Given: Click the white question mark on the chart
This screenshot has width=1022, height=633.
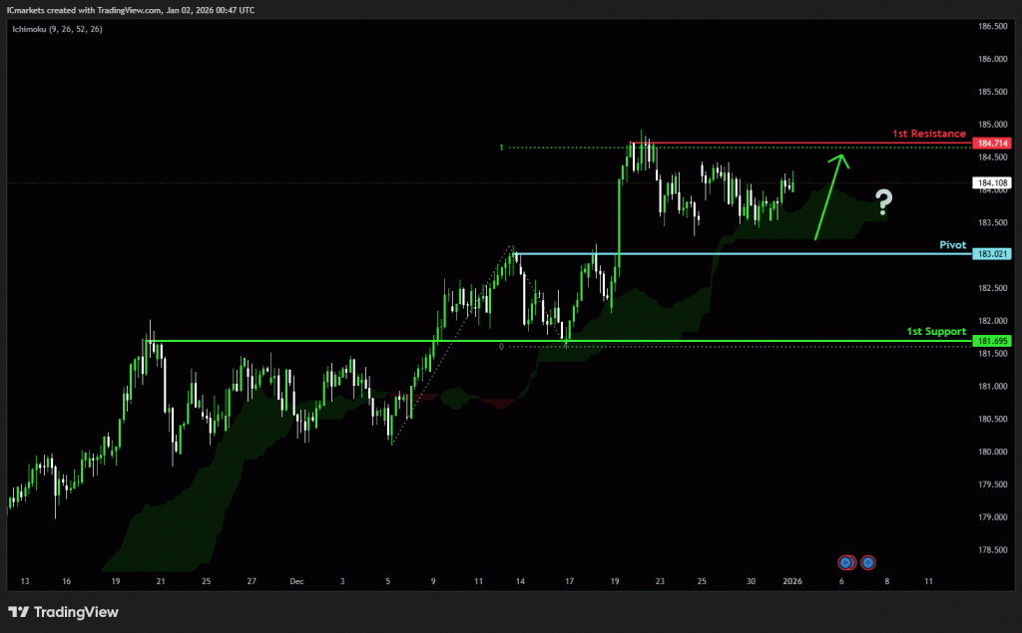Looking at the screenshot, I should [x=883, y=203].
